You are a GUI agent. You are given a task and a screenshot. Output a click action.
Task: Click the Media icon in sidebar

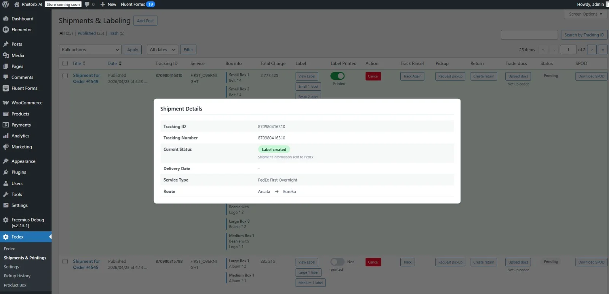pos(6,55)
